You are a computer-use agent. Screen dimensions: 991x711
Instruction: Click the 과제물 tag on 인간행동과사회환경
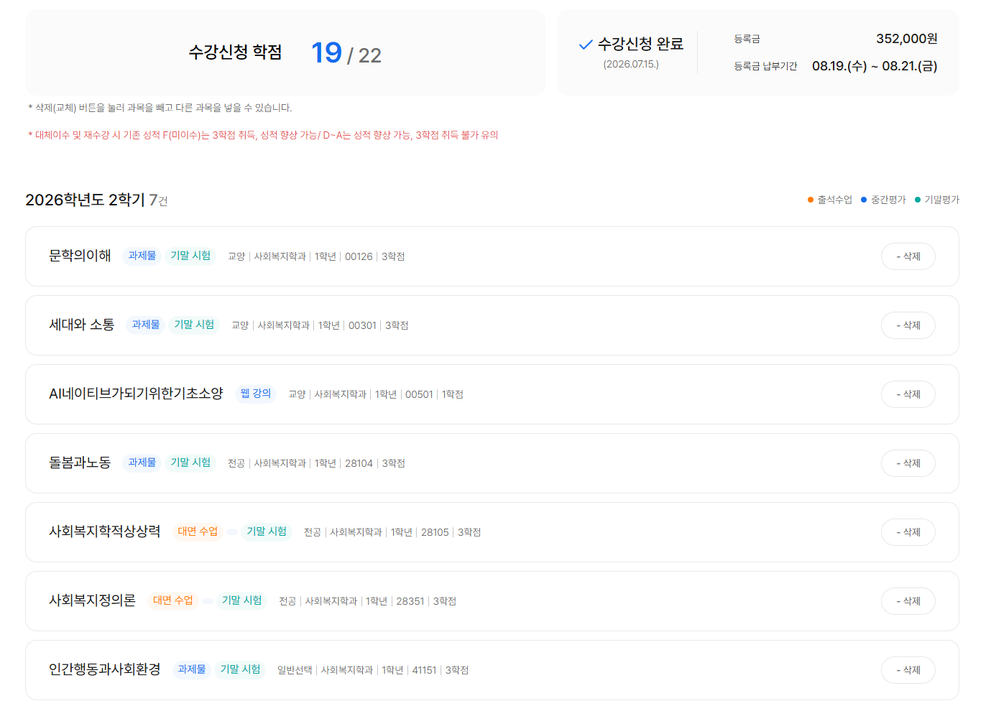(192, 669)
